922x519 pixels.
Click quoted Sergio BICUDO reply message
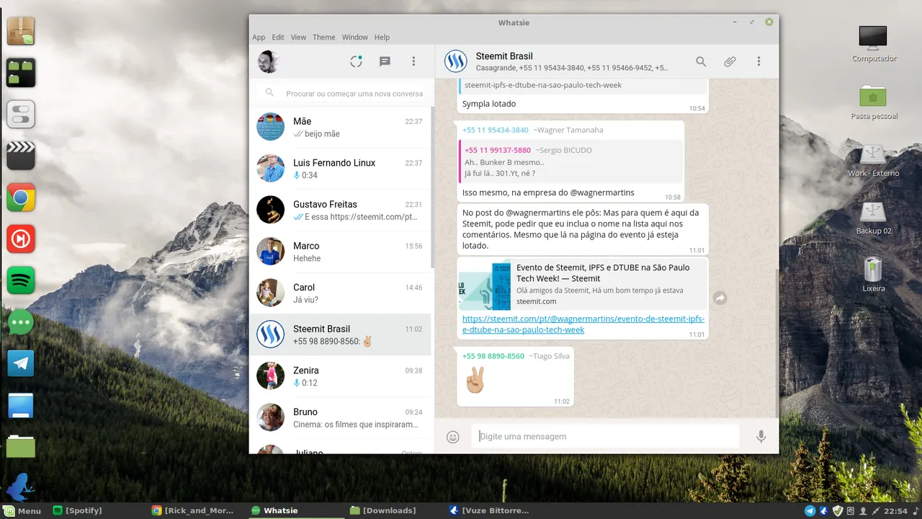(x=570, y=162)
